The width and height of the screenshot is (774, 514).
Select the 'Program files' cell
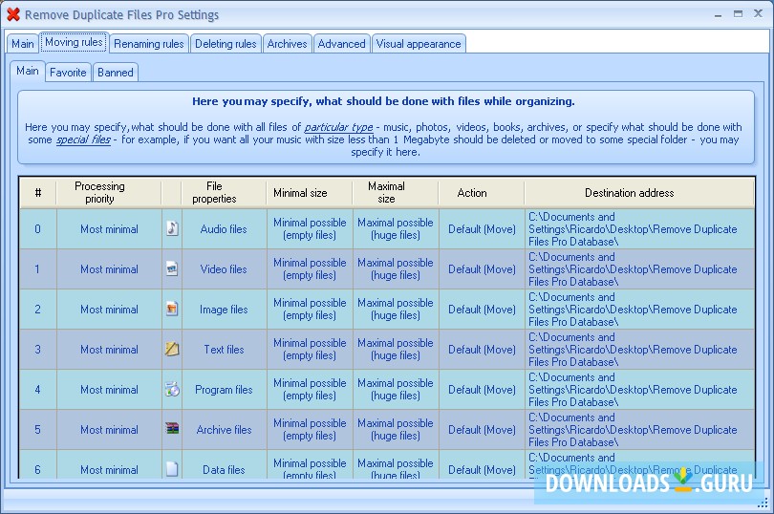click(225, 389)
